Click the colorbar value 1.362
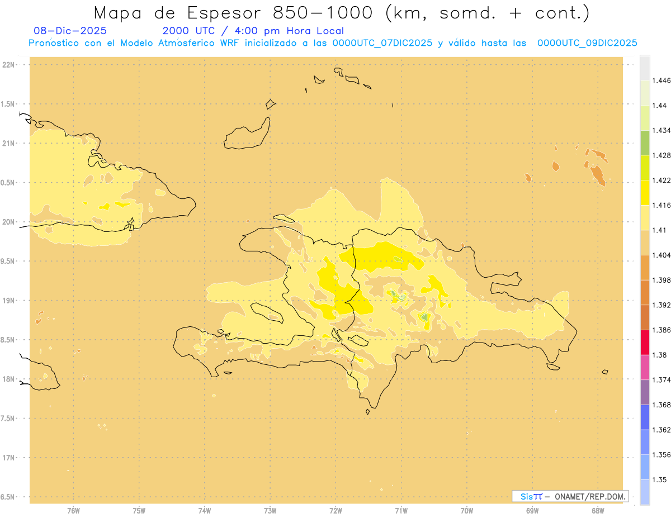 pyautogui.click(x=663, y=430)
